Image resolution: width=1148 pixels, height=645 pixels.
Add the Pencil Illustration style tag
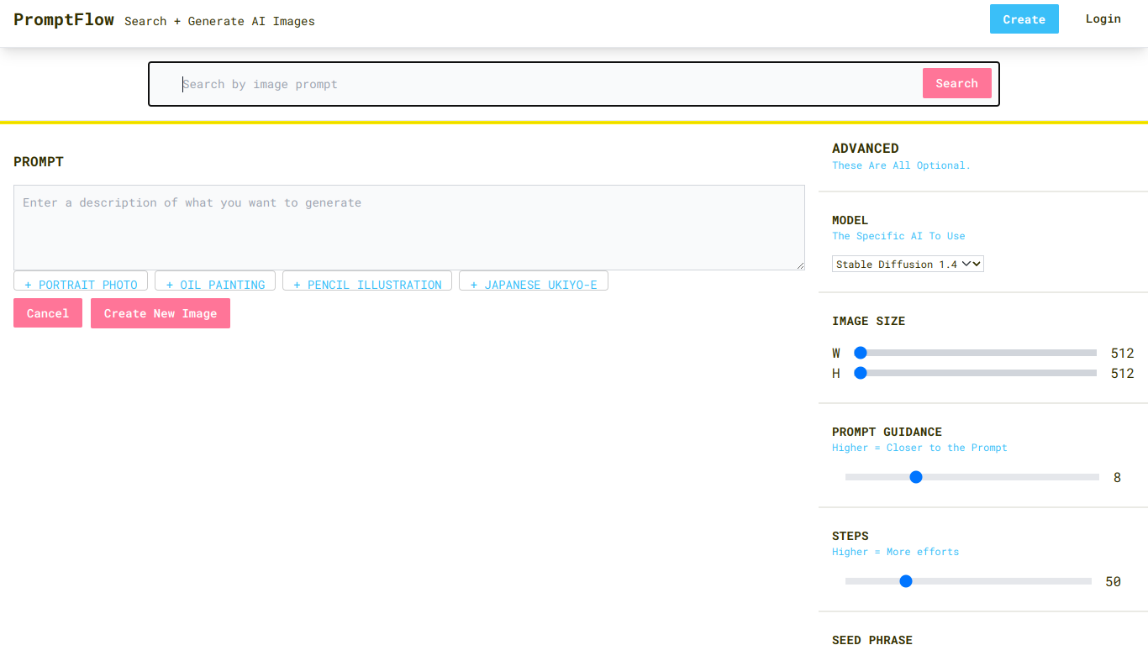click(367, 282)
